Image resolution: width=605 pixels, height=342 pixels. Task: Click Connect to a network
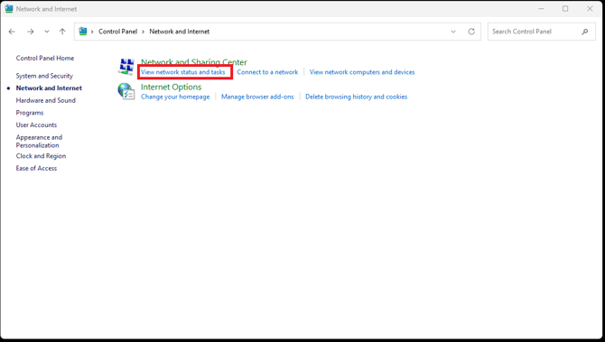(267, 72)
